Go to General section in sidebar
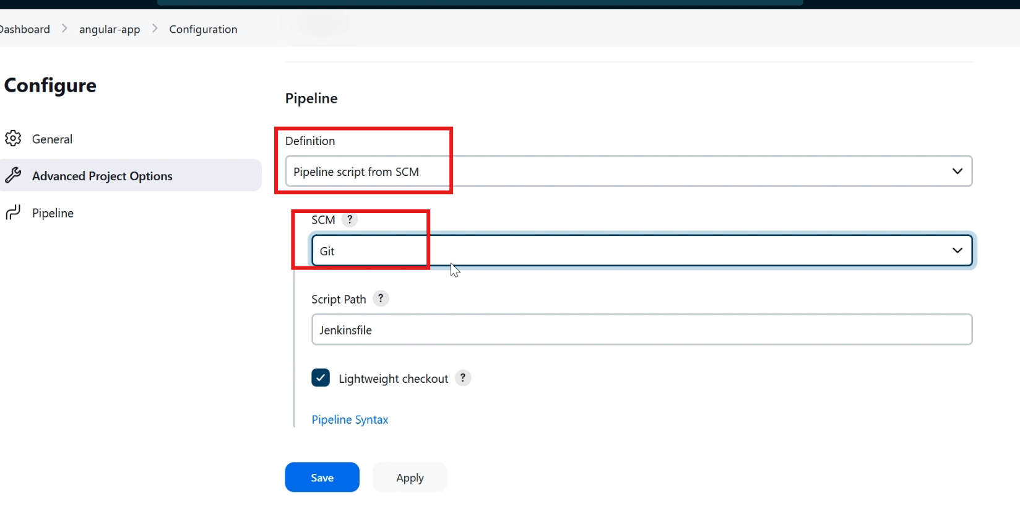This screenshot has height=524, width=1020. pyautogui.click(x=52, y=139)
